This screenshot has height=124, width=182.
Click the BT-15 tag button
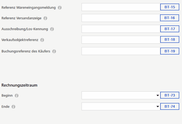pyautogui.click(x=170, y=7)
